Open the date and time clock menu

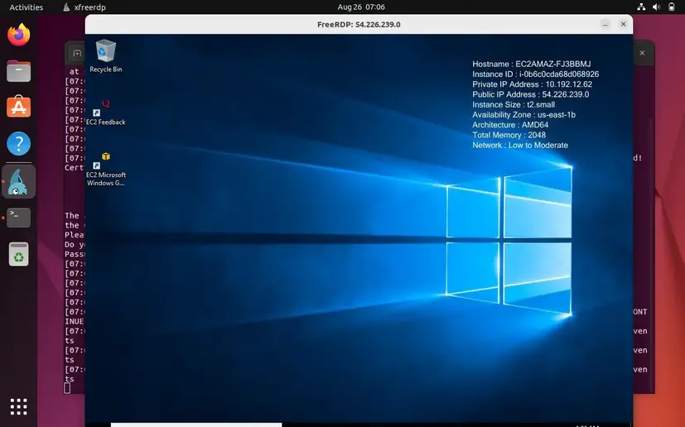click(361, 7)
